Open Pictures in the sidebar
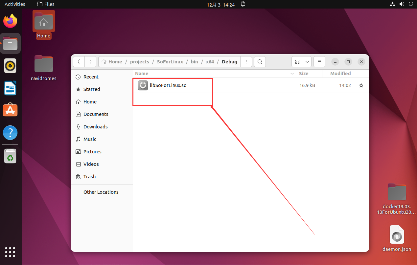The width and height of the screenshot is (417, 265). pyautogui.click(x=102, y=152)
